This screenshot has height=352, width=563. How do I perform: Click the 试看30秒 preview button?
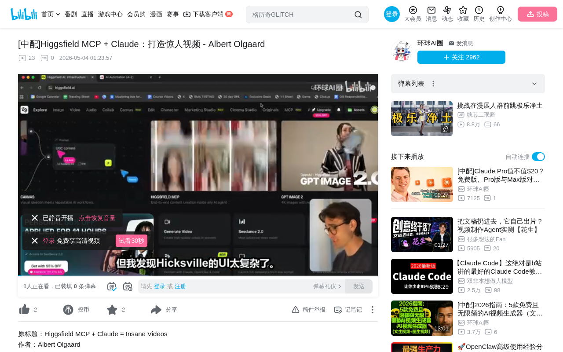(x=132, y=241)
